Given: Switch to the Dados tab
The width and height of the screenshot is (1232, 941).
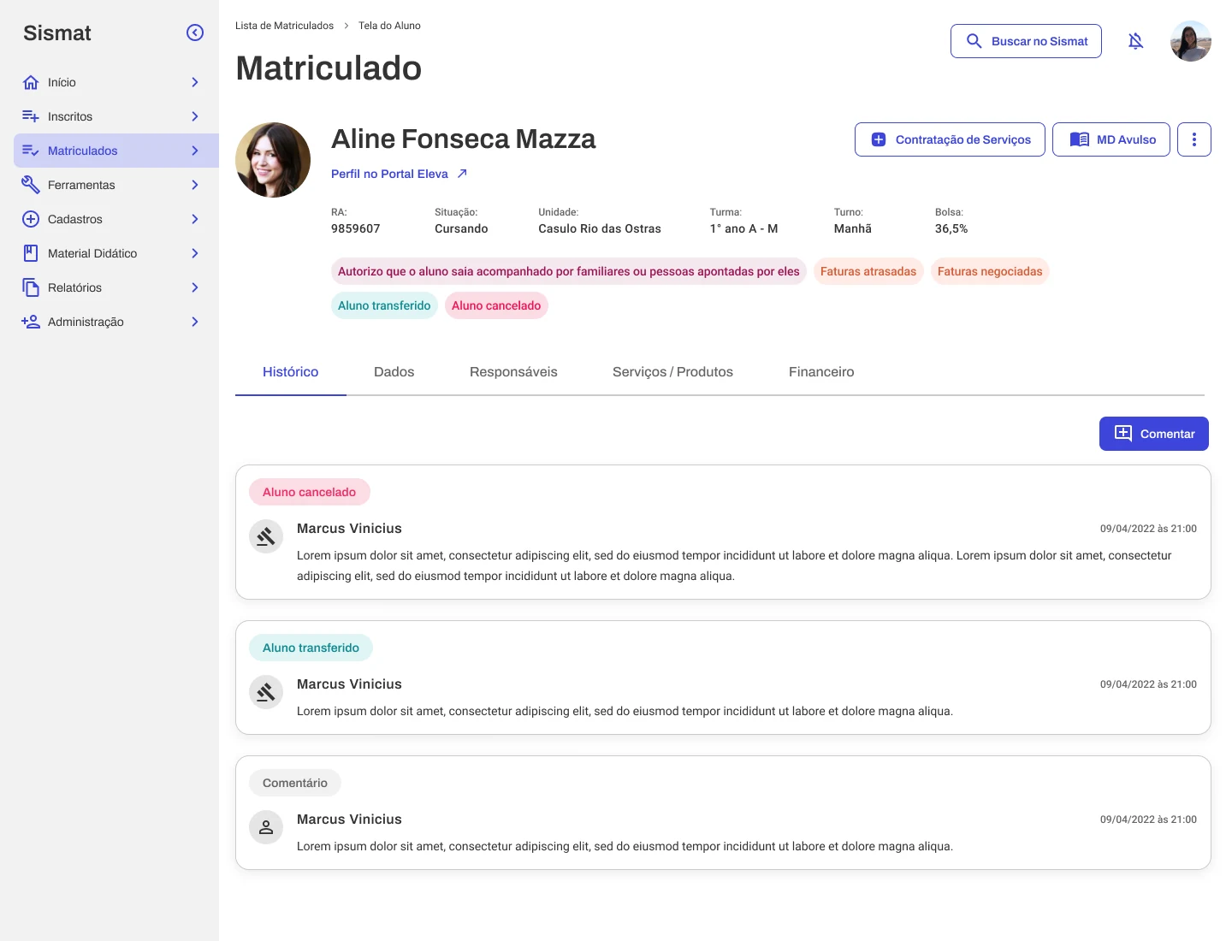Looking at the screenshot, I should [x=394, y=372].
